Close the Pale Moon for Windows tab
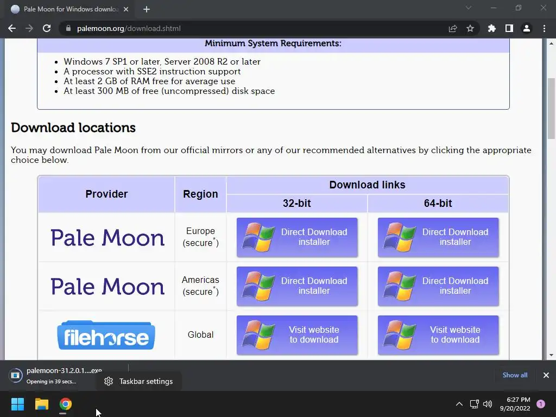The image size is (556, 417). click(126, 9)
